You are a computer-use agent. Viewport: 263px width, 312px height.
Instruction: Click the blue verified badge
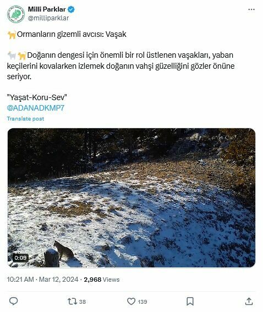click(x=71, y=9)
